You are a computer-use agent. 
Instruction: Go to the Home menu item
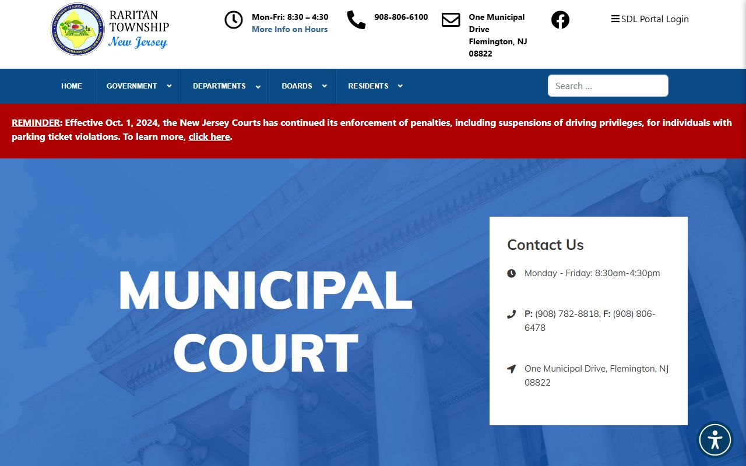click(x=72, y=86)
